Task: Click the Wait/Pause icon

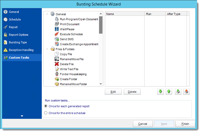Action: (x=57, y=29)
